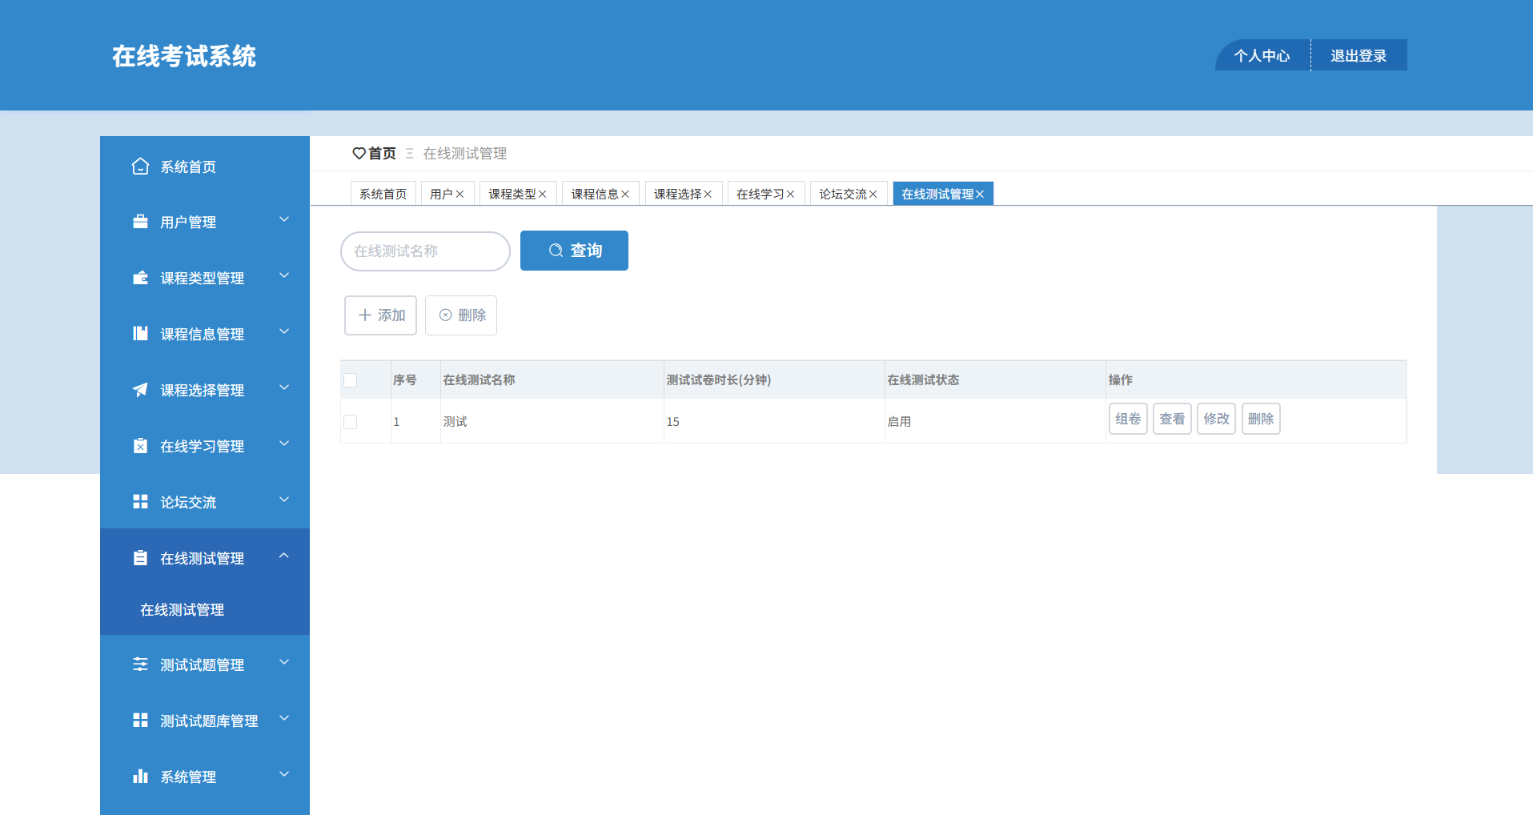1533x815 pixels.
Task: Close the 课程选择 tab with its X
Action: point(708,194)
